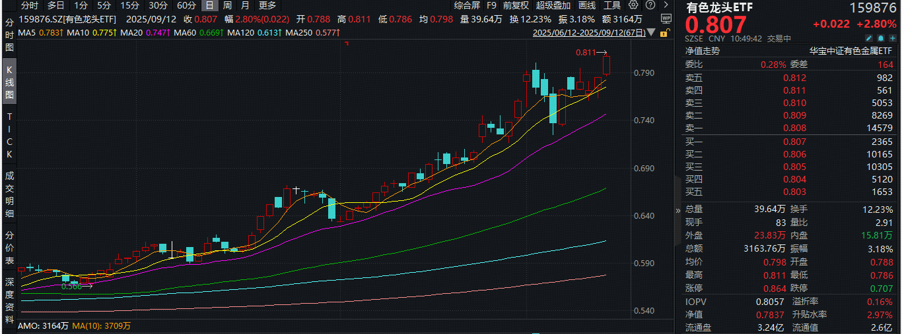Click the pencil note icon
The image size is (902, 334).
[x=869, y=38]
